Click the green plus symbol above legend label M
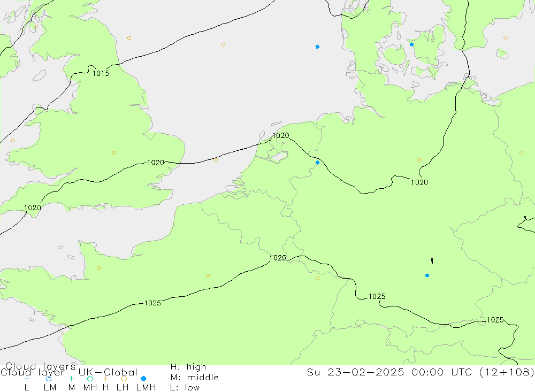 coord(71,379)
